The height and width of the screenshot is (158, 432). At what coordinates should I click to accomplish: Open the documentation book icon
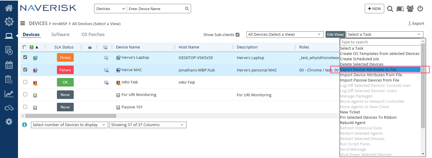point(400,9)
